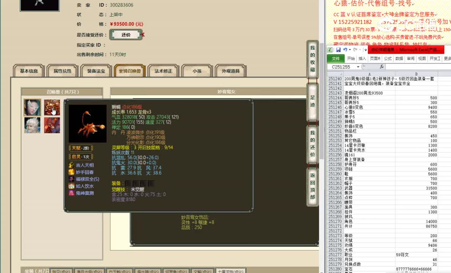
Task: Select the female-face pet thumbnail
Action: pyautogui.click(x=32, y=107)
